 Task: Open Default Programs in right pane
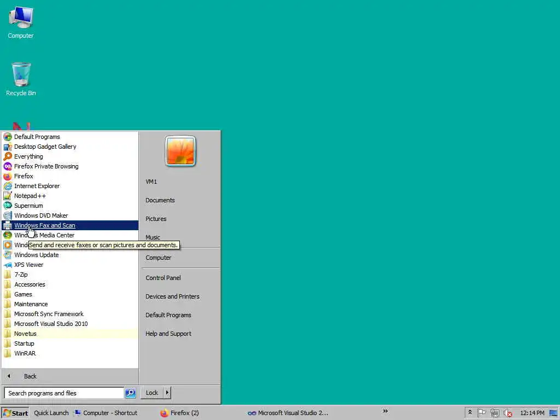click(x=168, y=315)
